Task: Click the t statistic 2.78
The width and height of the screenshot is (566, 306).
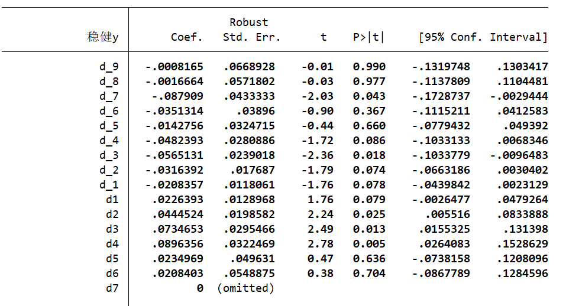Action: (321, 244)
